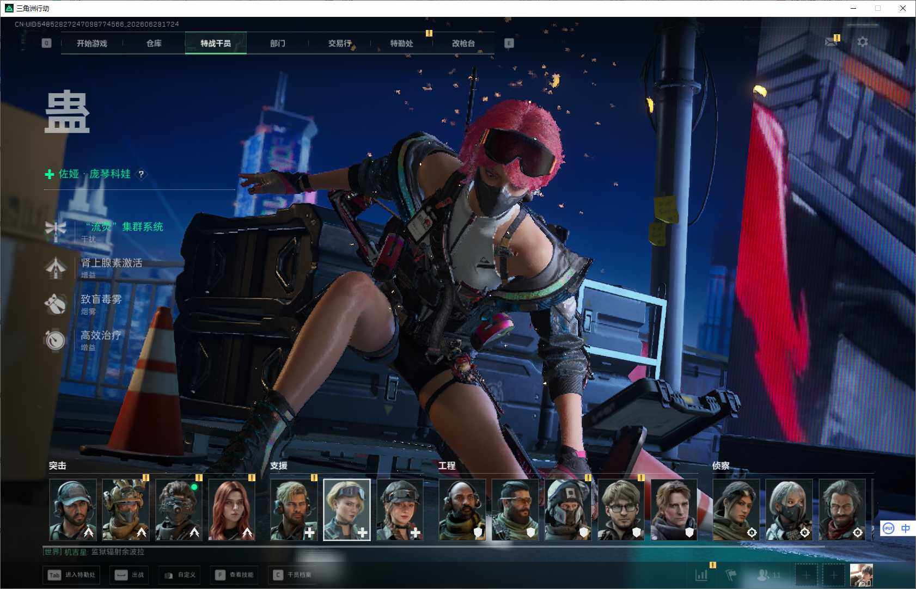916x589 pixels.
Task: Select the 致盲毒雾 skill icon
Action: pyautogui.click(x=56, y=304)
